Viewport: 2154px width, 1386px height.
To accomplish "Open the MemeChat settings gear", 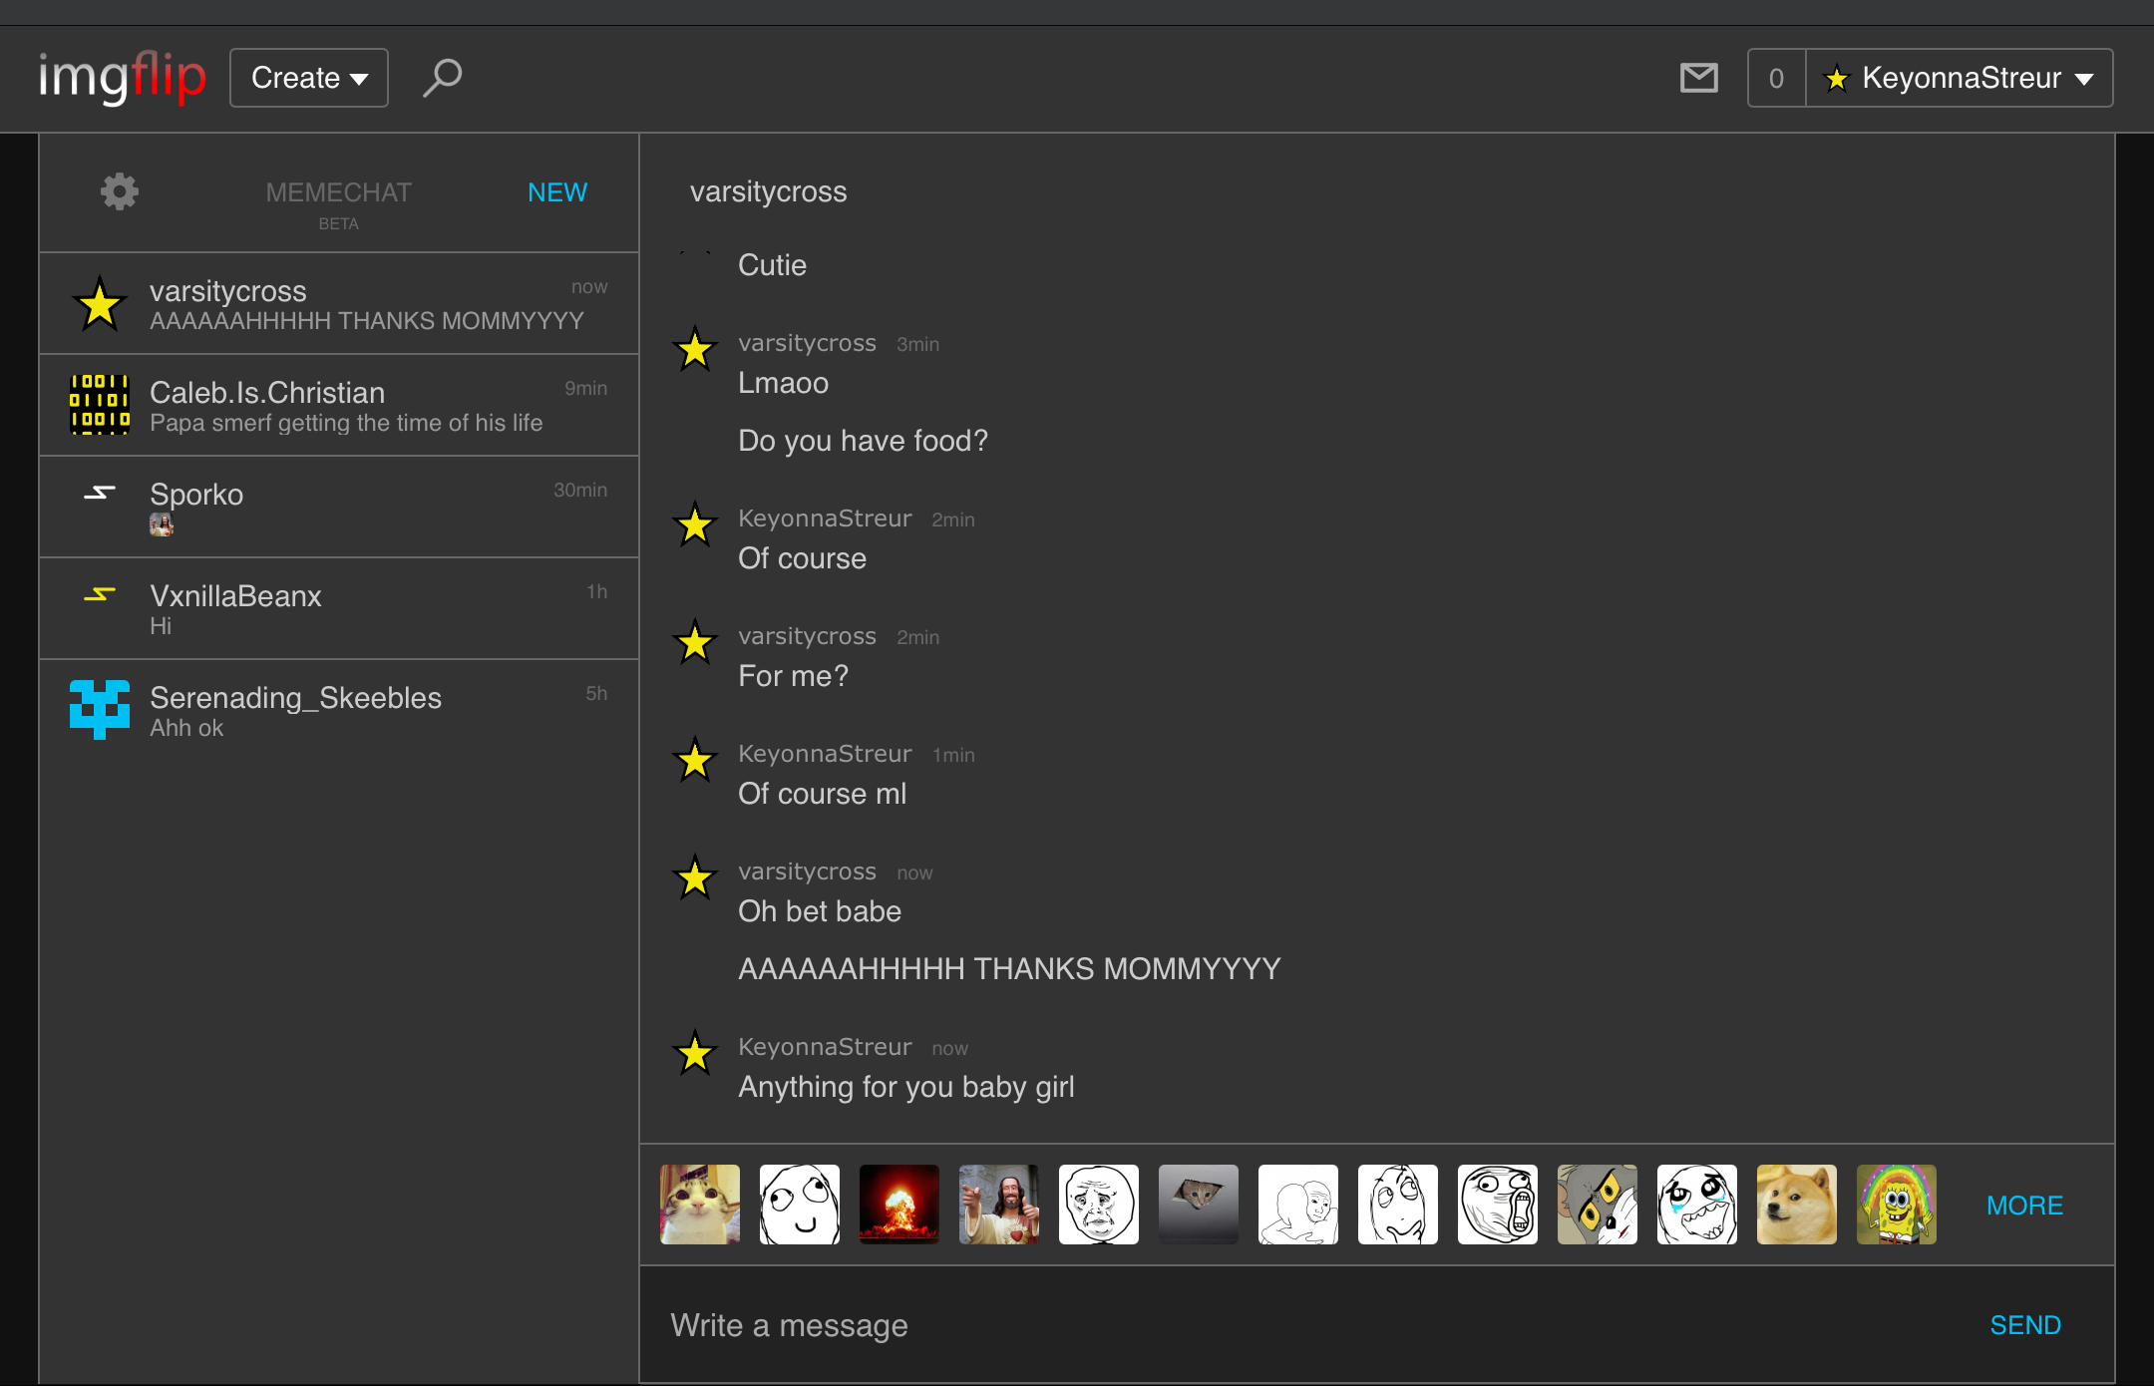I will tap(120, 191).
